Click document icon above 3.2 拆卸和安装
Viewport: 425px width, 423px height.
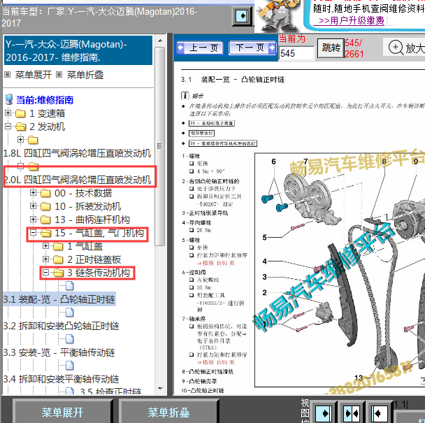pyautogui.click(x=70, y=313)
